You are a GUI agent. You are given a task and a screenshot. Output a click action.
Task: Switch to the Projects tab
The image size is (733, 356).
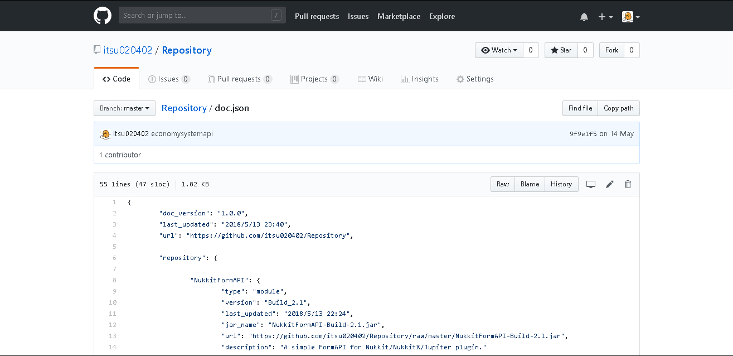(314, 79)
